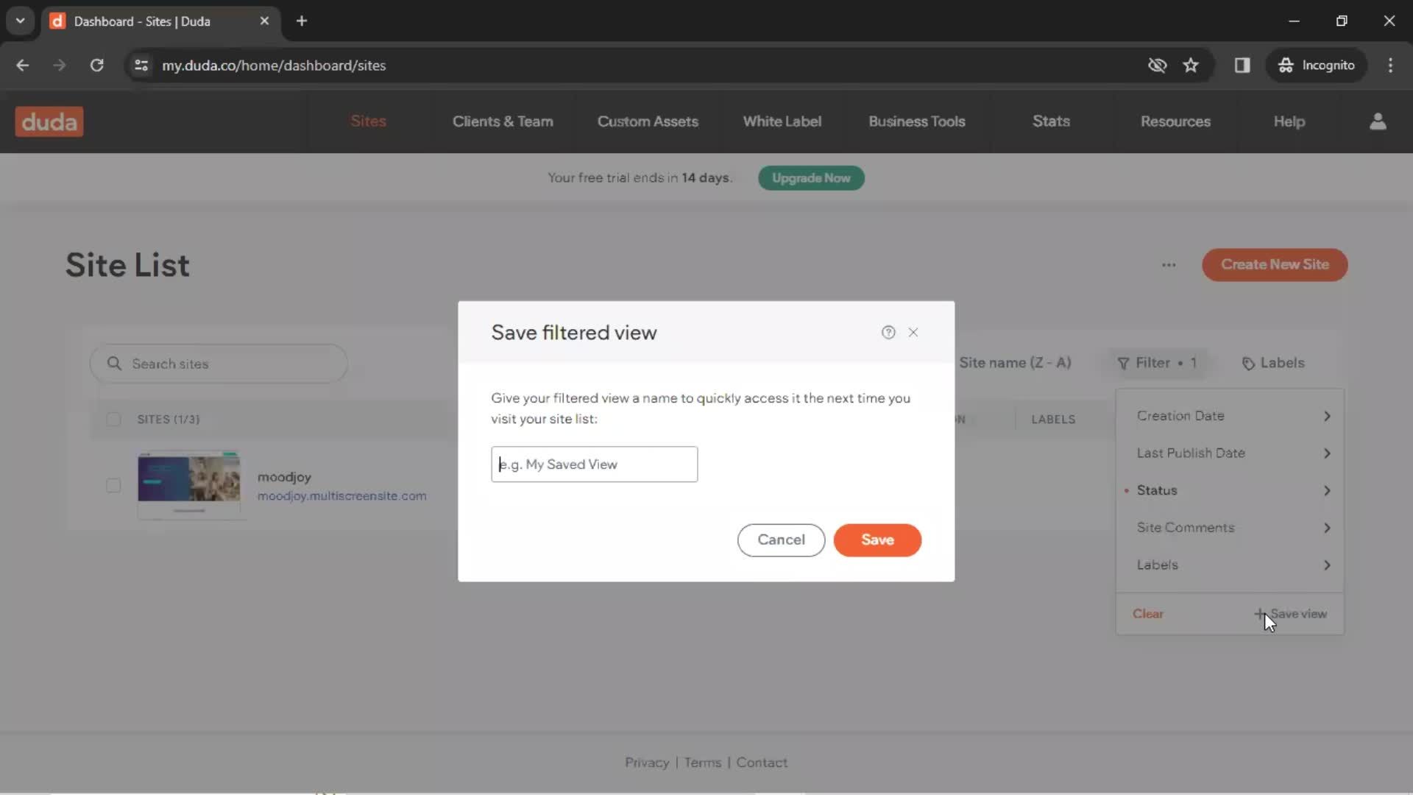1413x795 pixels.
Task: Close the Save filtered view dialog
Action: pos(913,333)
